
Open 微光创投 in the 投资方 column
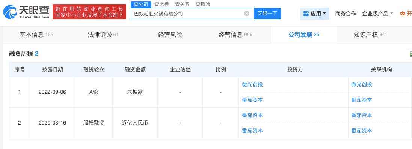[252, 84]
